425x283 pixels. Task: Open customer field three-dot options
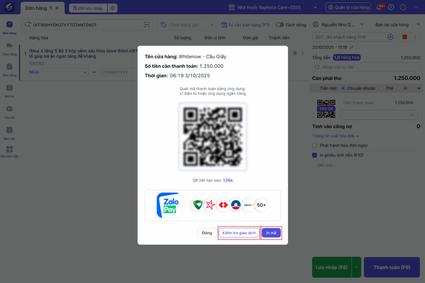pyautogui.click(x=415, y=37)
